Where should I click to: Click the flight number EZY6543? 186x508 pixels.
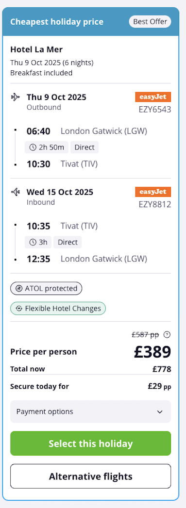click(x=155, y=110)
